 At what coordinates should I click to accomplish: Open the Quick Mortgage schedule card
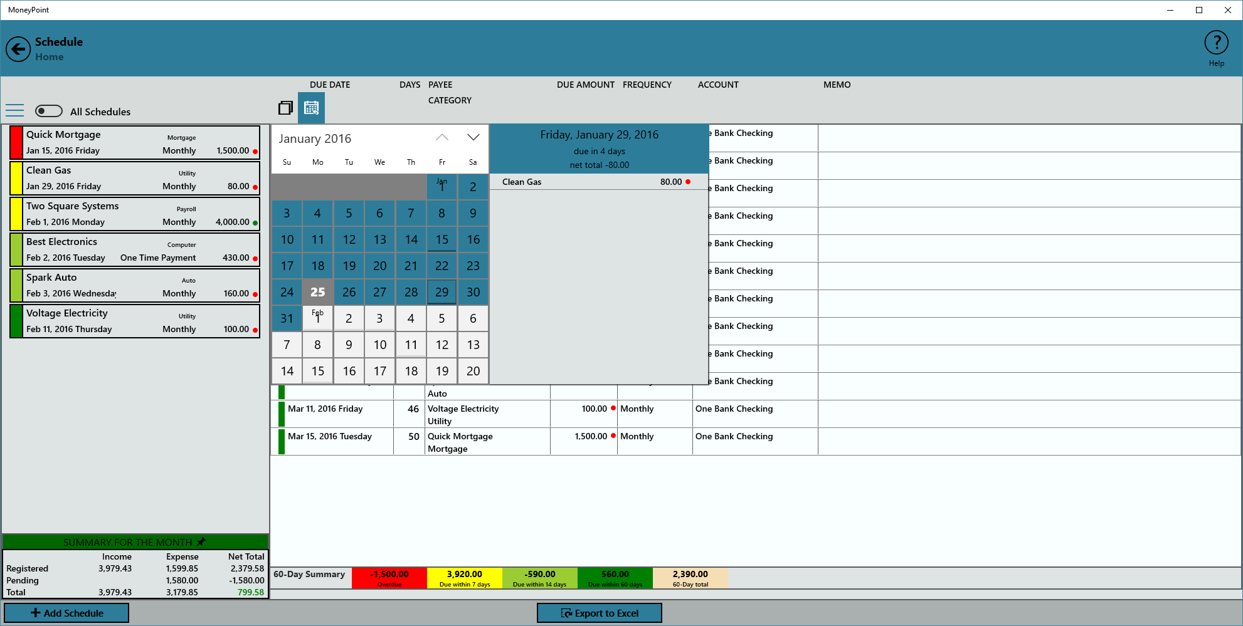coord(135,142)
